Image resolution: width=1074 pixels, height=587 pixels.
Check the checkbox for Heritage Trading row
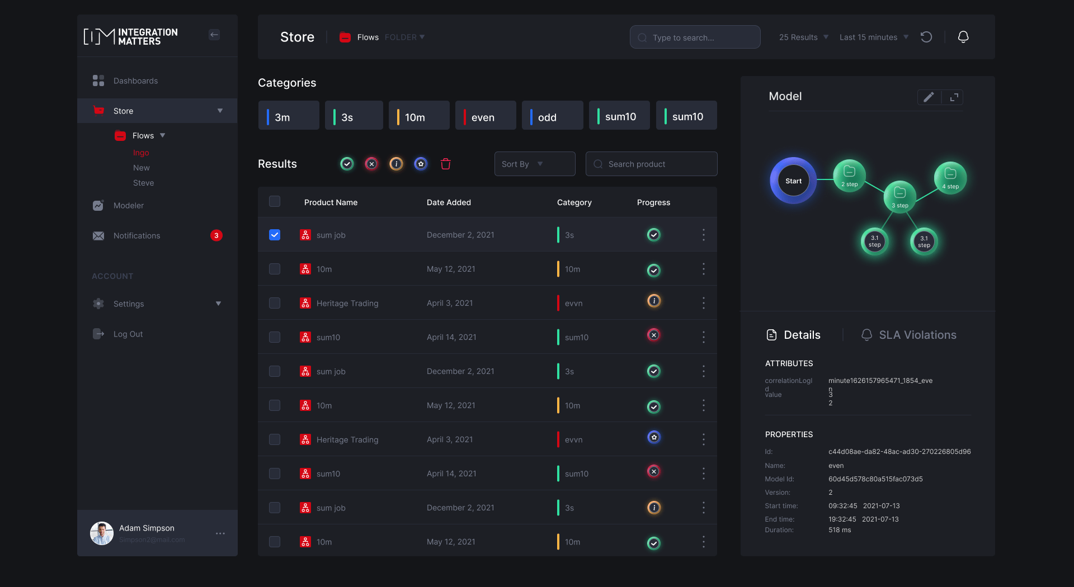275,303
